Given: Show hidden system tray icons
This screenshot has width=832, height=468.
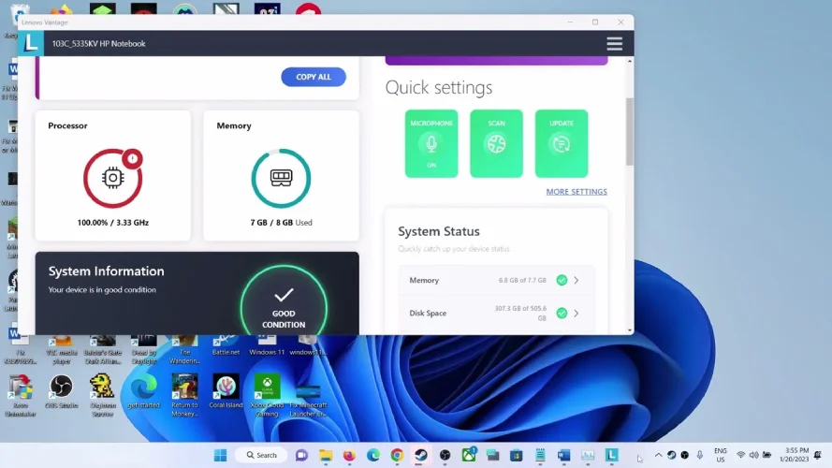Looking at the screenshot, I should pyautogui.click(x=656, y=456).
